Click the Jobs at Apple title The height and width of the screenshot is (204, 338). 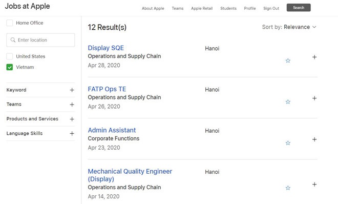click(x=27, y=6)
